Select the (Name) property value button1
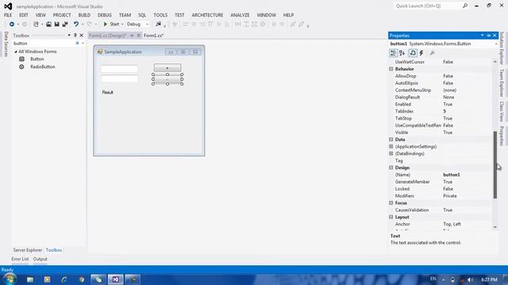Image resolution: width=508 pixels, height=285 pixels. [x=452, y=175]
